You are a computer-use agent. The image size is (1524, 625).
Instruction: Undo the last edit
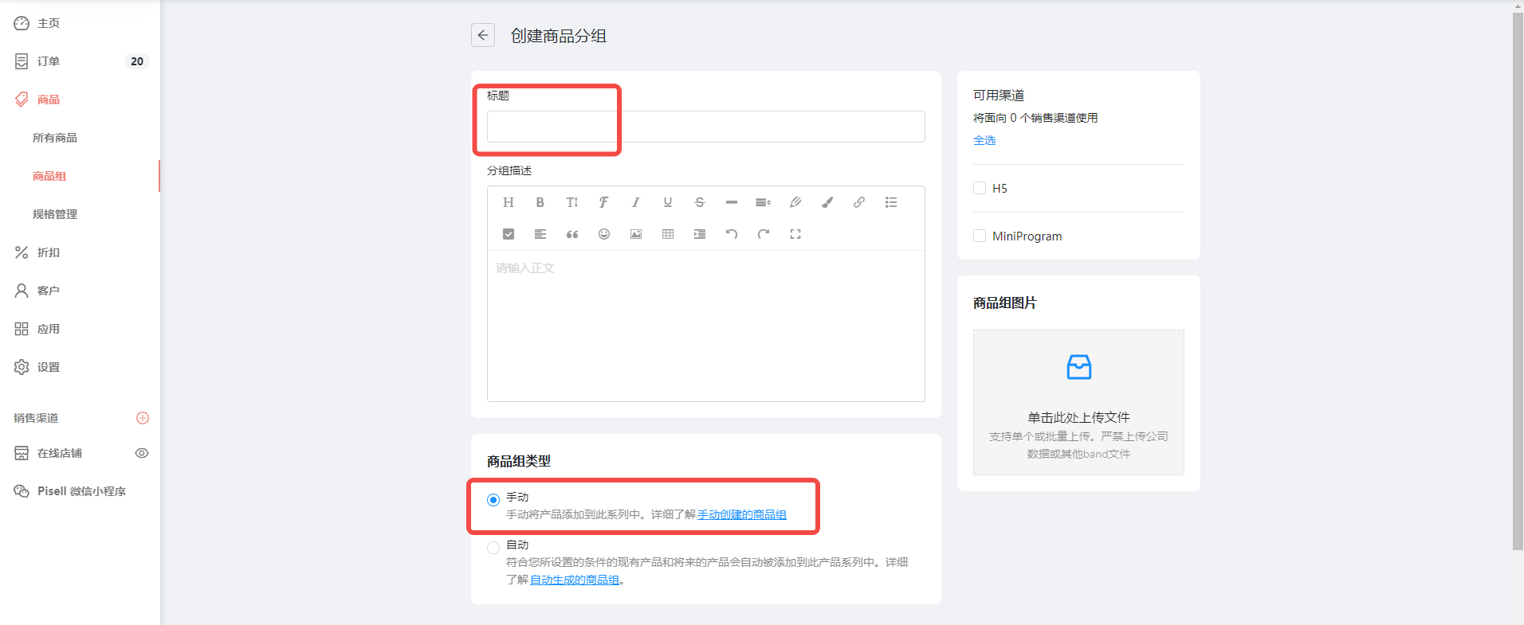tap(732, 234)
